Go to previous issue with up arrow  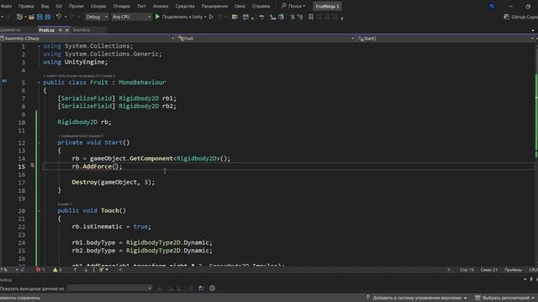(75, 270)
